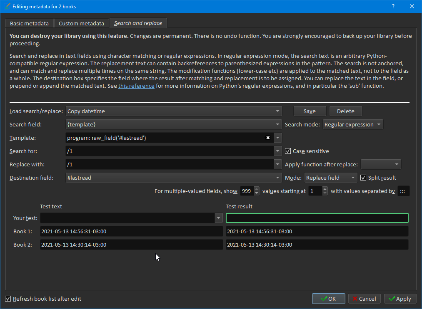Expand the Search mode dropdown
The image size is (422, 309).
[352, 124]
